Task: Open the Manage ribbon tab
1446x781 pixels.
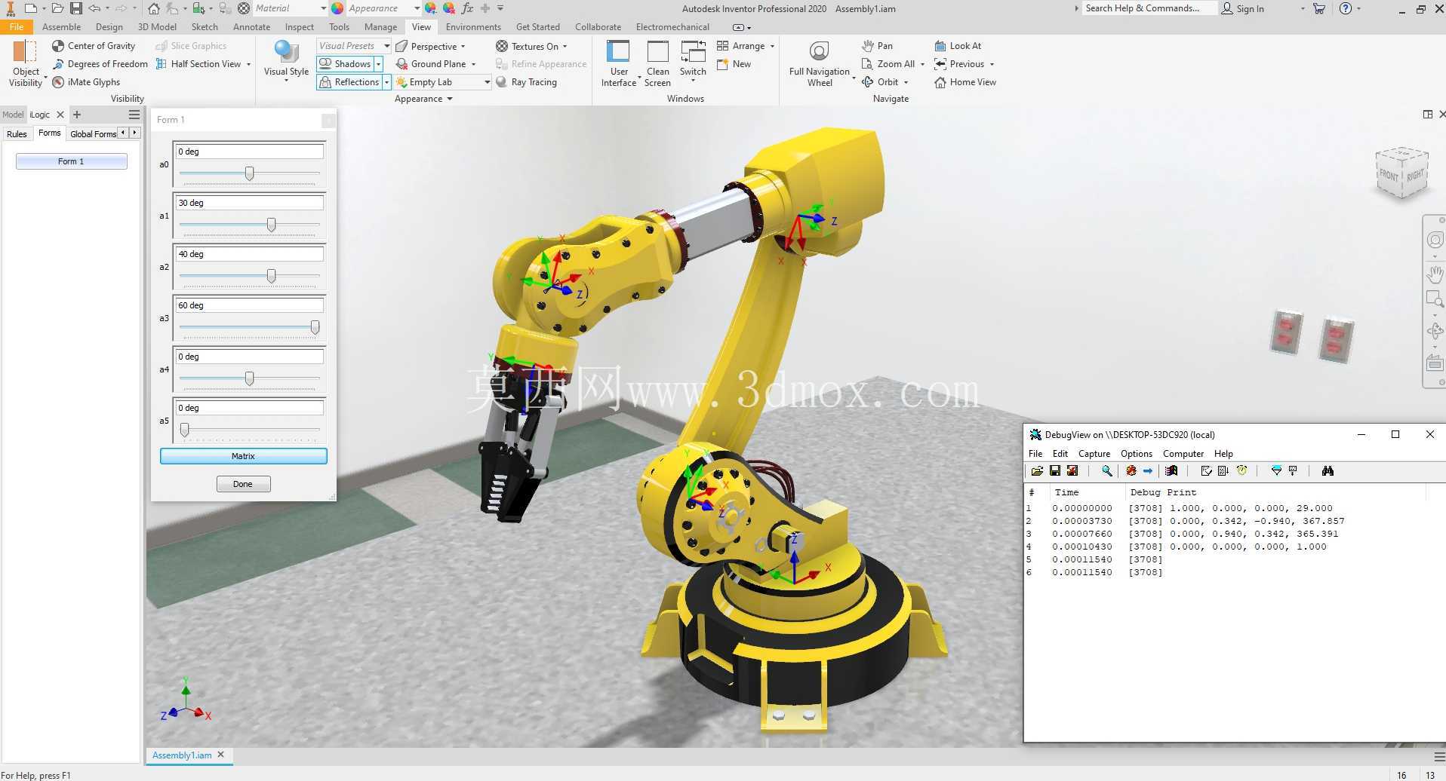Action: (380, 27)
